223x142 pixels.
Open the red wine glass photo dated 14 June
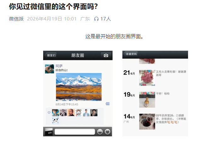147,122
